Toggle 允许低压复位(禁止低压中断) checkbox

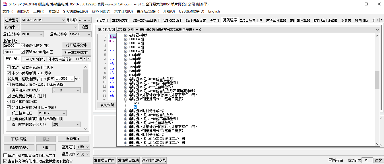tap(9, 107)
